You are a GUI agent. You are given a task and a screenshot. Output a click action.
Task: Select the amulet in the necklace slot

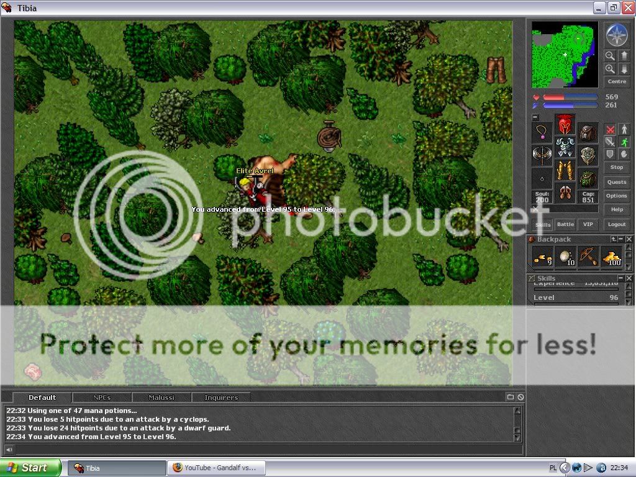point(542,133)
